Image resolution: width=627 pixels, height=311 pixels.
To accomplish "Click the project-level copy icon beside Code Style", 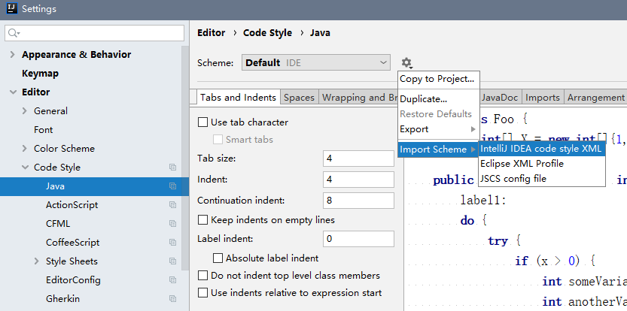I will (x=172, y=168).
